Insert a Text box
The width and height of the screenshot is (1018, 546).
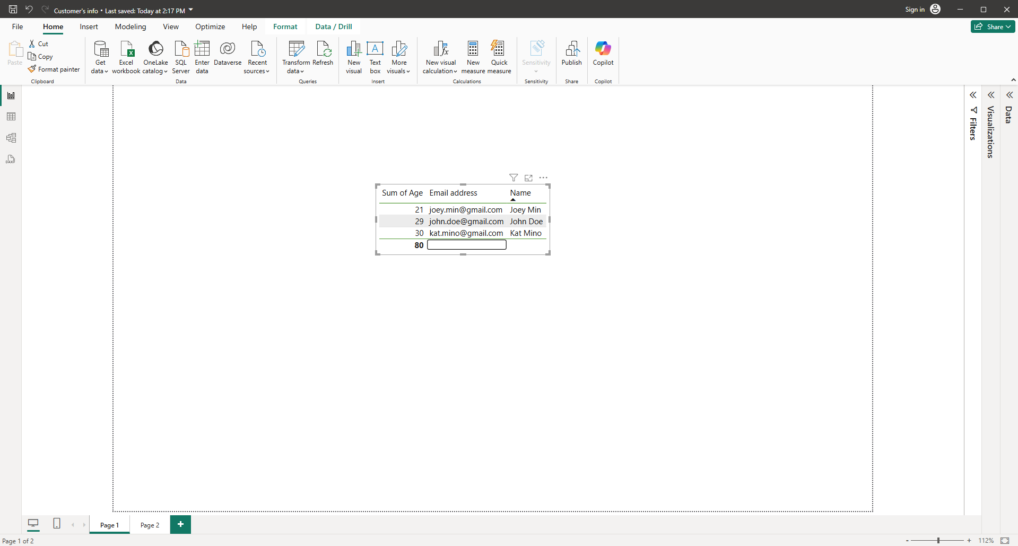375,49
